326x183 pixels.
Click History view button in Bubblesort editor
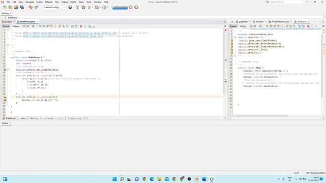(16, 26)
